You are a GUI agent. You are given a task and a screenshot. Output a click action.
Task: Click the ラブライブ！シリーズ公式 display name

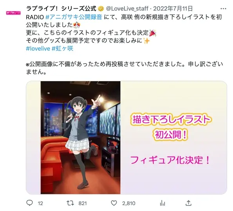[61, 9]
